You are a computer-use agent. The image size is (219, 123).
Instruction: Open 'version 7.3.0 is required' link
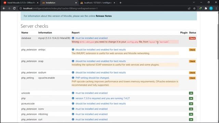click(103, 98)
